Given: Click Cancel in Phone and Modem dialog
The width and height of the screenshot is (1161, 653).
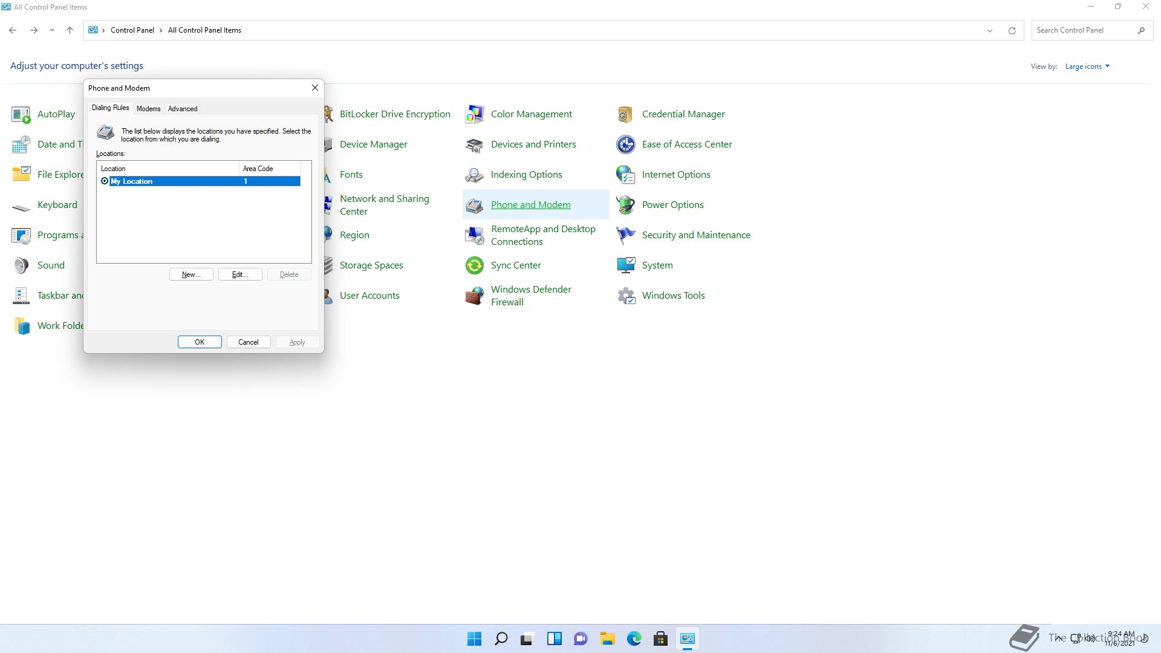Looking at the screenshot, I should click(x=249, y=342).
